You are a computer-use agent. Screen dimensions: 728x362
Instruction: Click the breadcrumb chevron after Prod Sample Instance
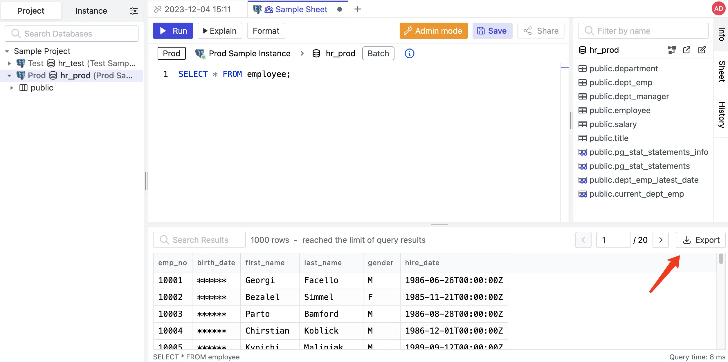tap(302, 53)
